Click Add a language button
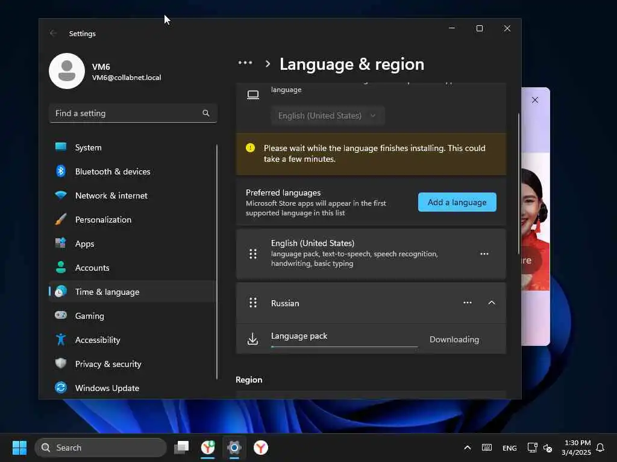617x462 pixels. point(457,202)
